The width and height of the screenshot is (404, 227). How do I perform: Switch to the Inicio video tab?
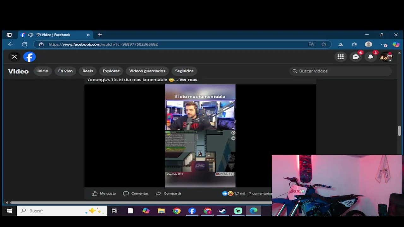[x=43, y=71]
